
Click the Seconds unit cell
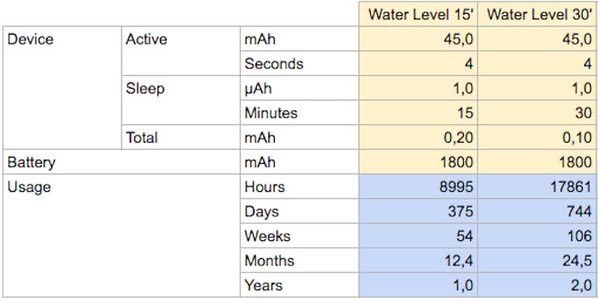pos(299,63)
